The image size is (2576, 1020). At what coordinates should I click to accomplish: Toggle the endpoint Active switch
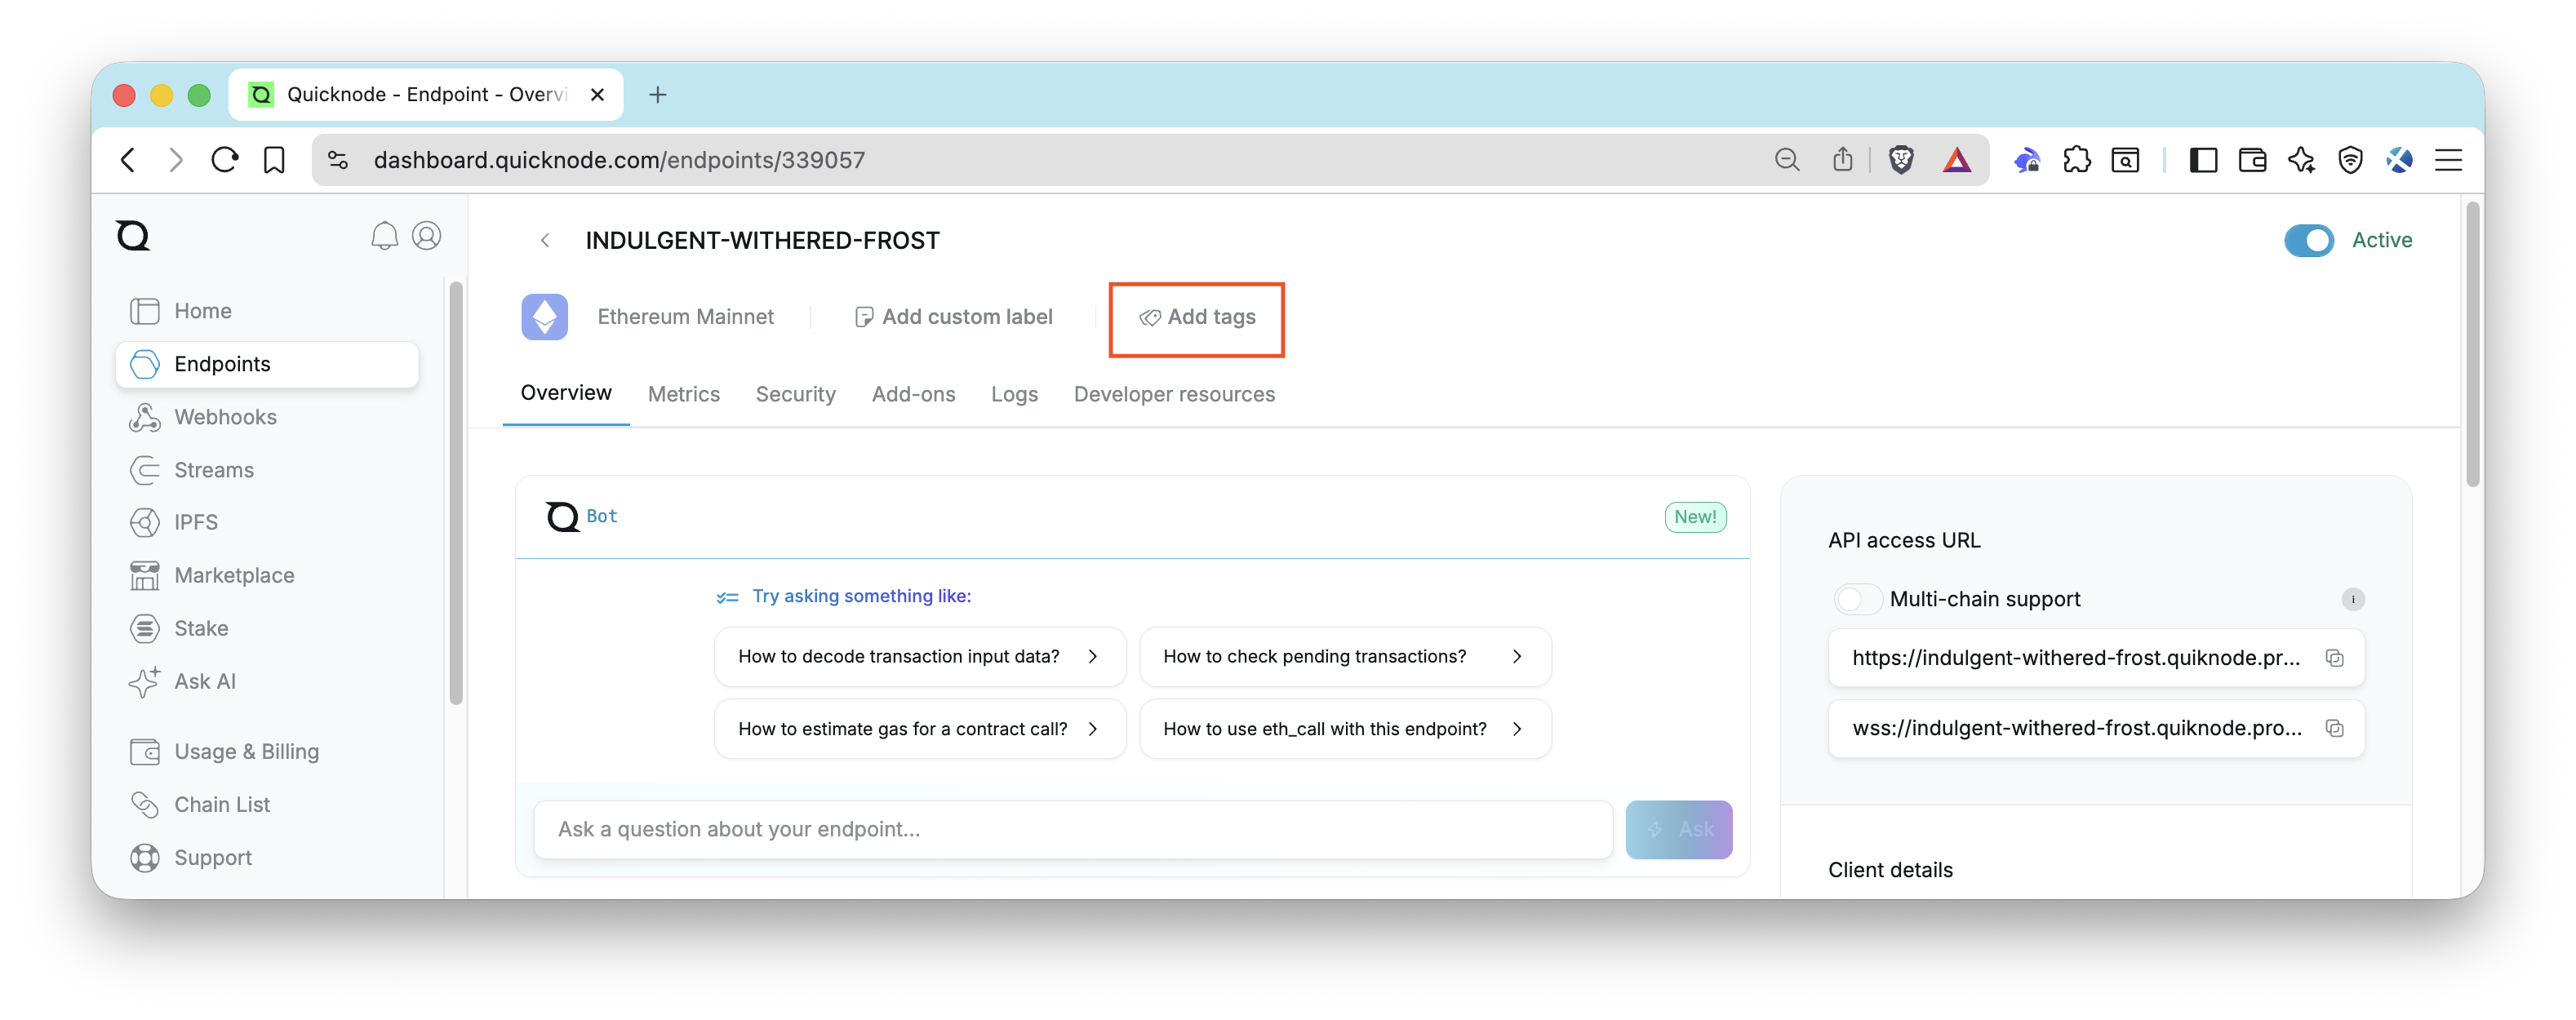coord(2308,240)
